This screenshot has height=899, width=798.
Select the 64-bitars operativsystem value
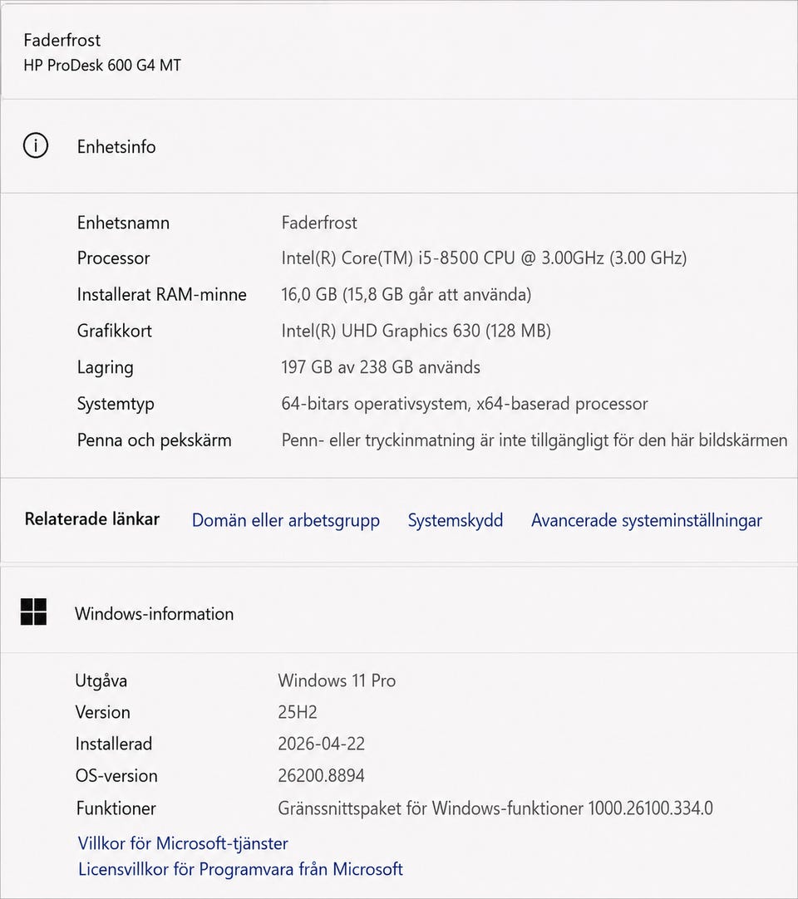click(x=464, y=404)
